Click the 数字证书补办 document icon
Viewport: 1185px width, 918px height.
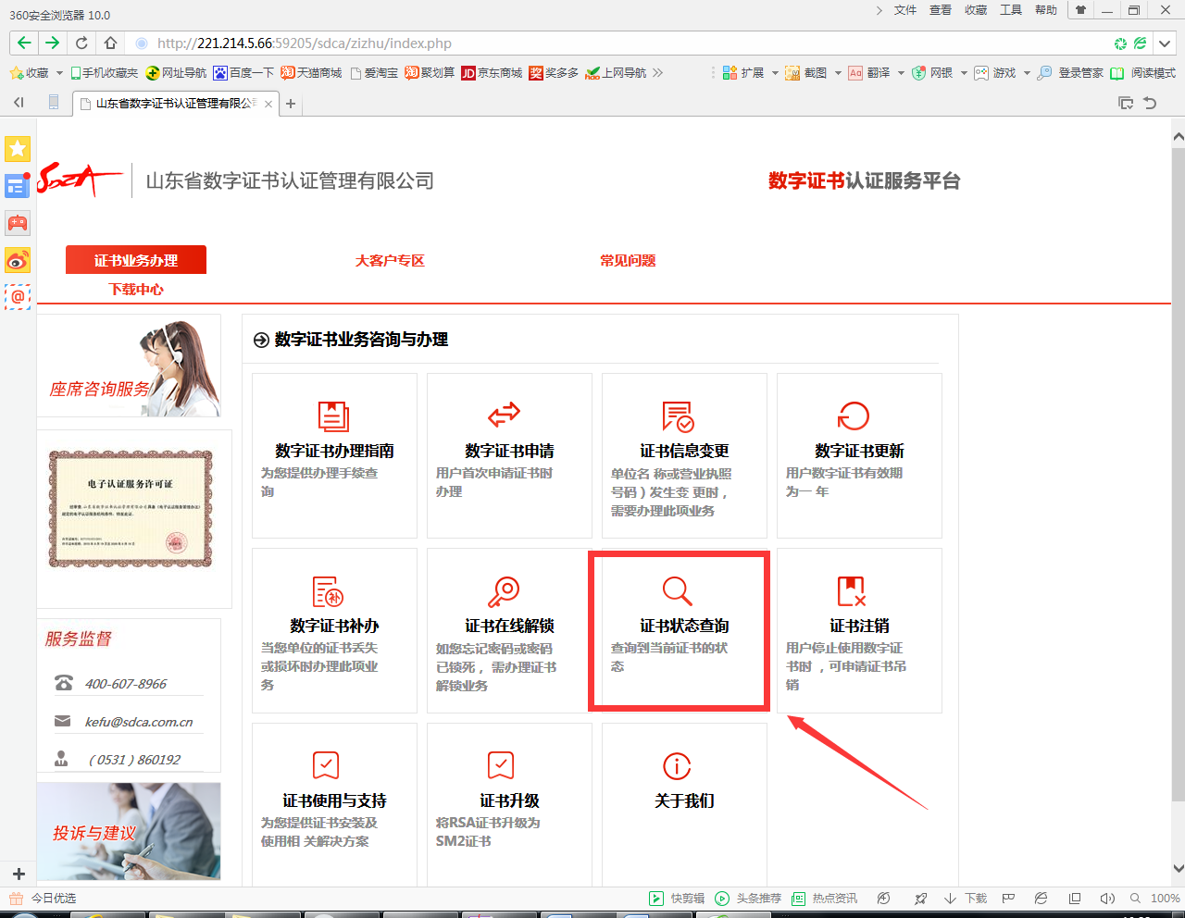click(328, 592)
